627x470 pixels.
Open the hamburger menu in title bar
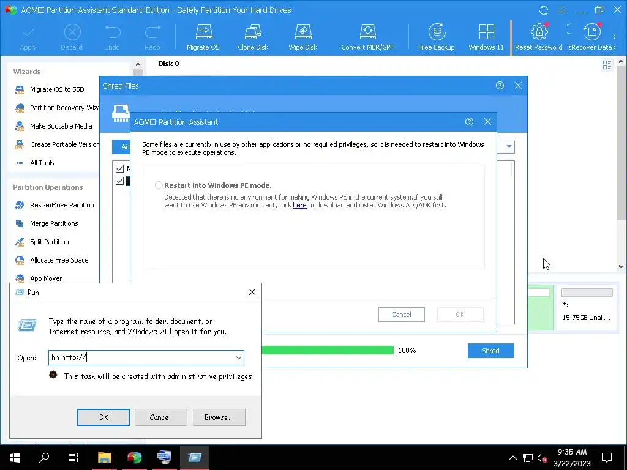(x=562, y=10)
